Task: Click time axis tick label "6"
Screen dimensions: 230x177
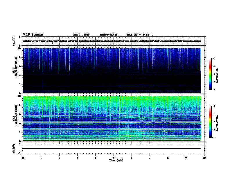Action: tap(132, 158)
